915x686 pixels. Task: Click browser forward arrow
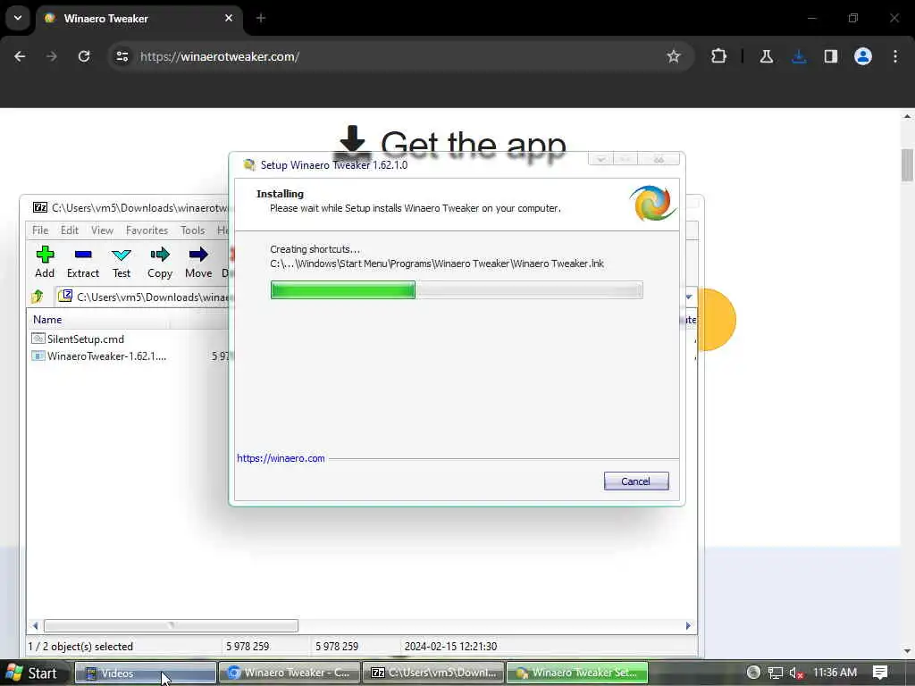click(51, 56)
